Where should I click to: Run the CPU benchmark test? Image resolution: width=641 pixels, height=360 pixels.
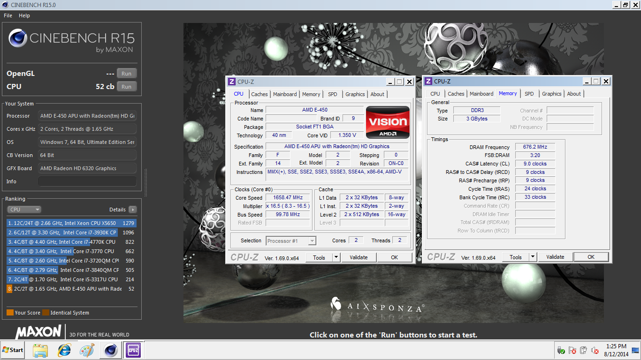pyautogui.click(x=127, y=87)
